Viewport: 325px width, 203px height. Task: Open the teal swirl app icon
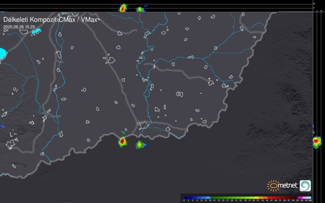click(x=305, y=186)
